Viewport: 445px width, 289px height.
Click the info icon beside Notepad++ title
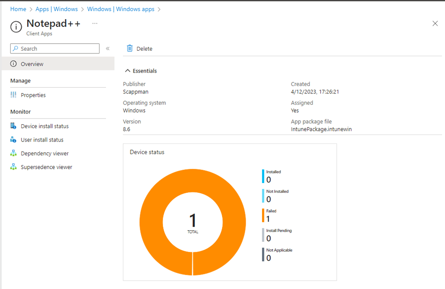click(x=16, y=27)
